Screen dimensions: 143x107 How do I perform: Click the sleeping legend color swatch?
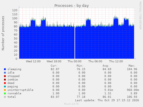pyautogui.click(x=5, y=69)
